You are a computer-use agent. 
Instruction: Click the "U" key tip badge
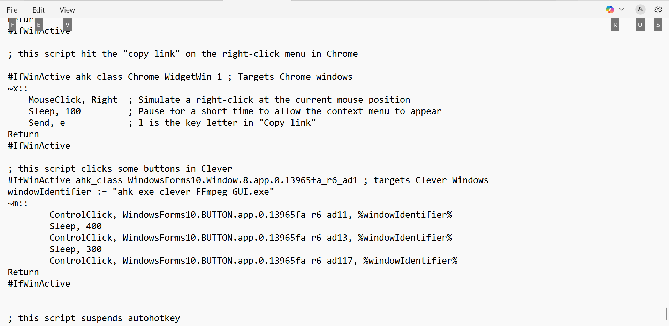click(640, 25)
